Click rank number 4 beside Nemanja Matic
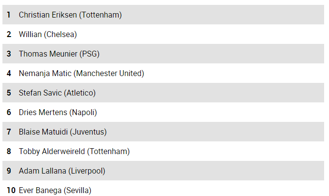Screen dimensions: 329x196 [x=9, y=74]
